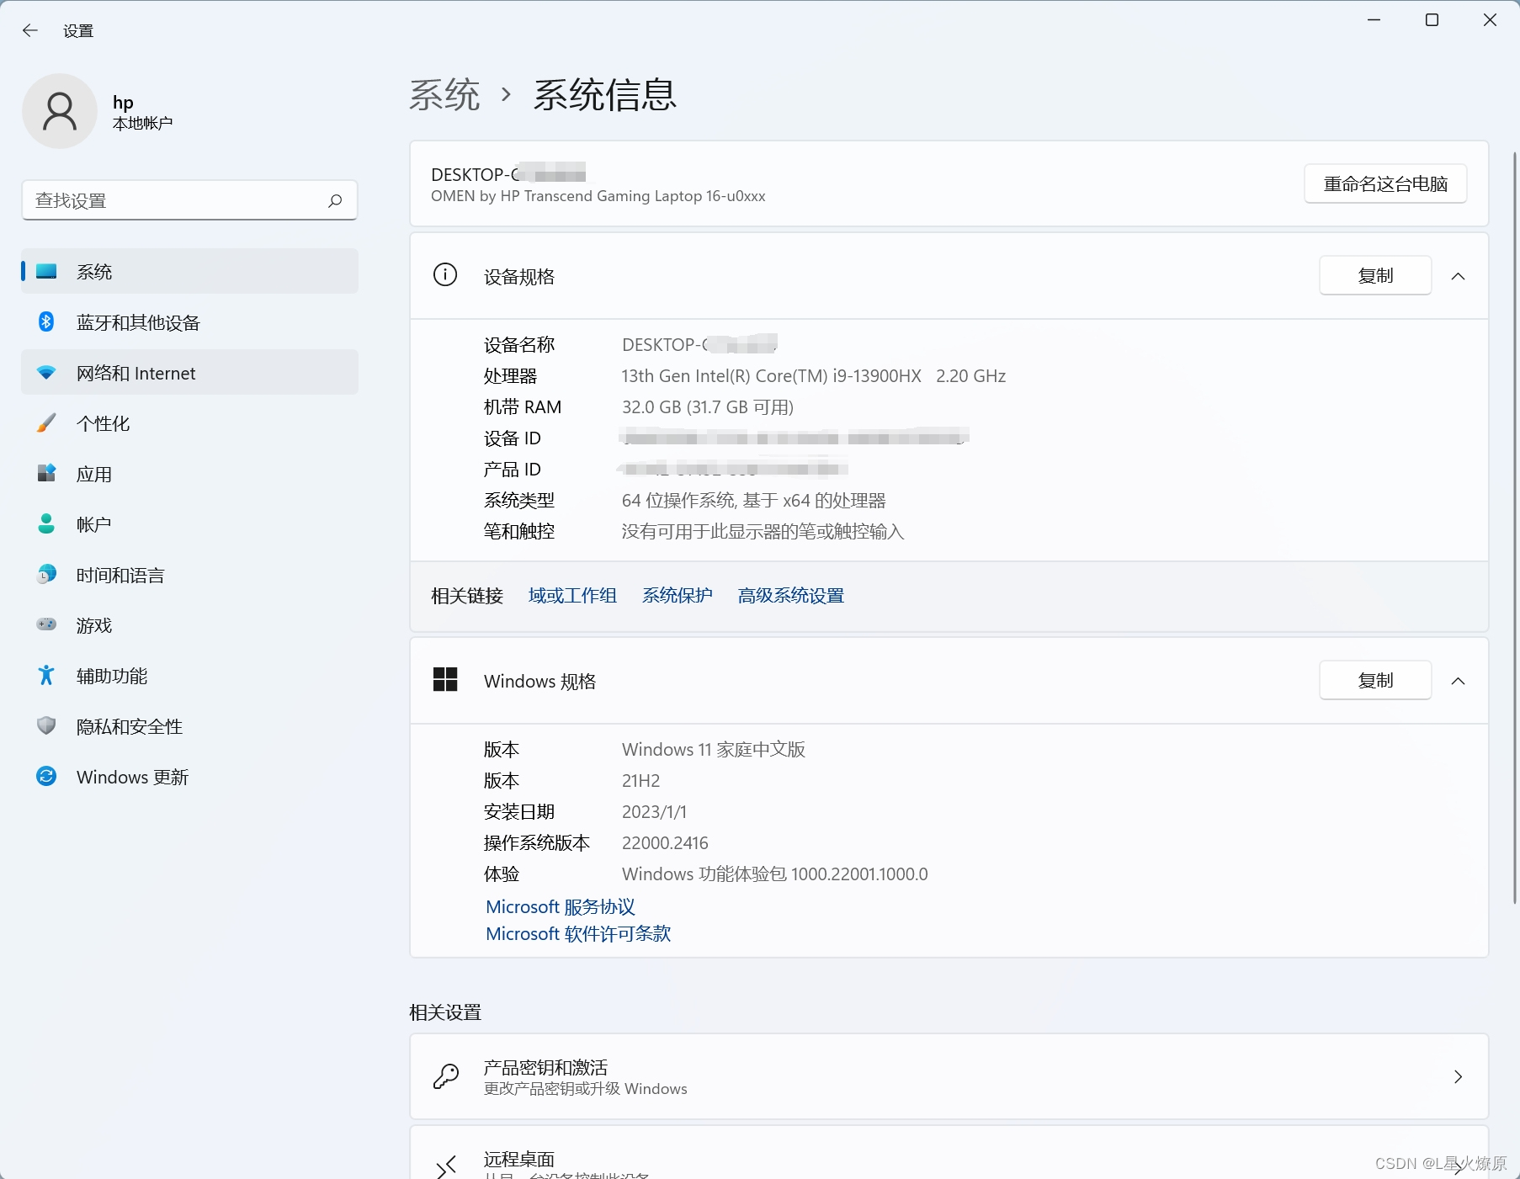Click 没有可用于此显示器的笔或触控输入 text
Viewport: 1520px width, 1179px height.
coord(763,532)
